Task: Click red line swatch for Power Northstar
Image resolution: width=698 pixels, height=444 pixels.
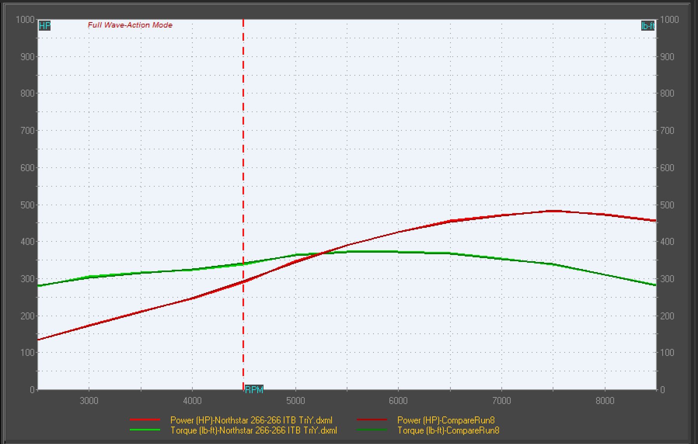Action: [x=145, y=420]
